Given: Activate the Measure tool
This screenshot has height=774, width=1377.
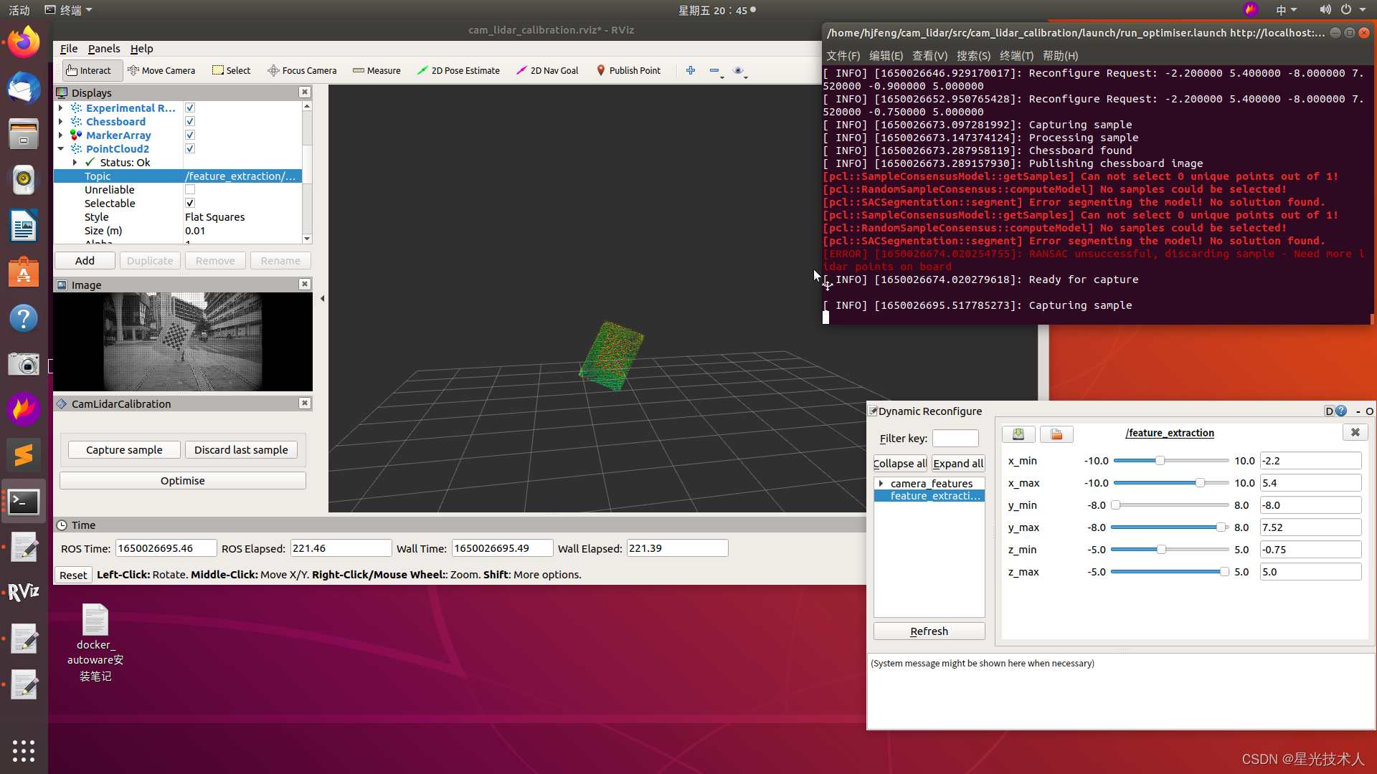Looking at the screenshot, I should [x=377, y=70].
